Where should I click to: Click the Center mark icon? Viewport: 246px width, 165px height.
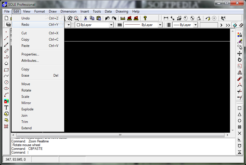click(214, 18)
